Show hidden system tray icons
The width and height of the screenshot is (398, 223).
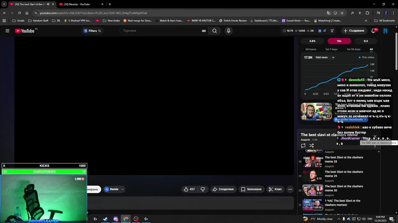click(x=339, y=219)
